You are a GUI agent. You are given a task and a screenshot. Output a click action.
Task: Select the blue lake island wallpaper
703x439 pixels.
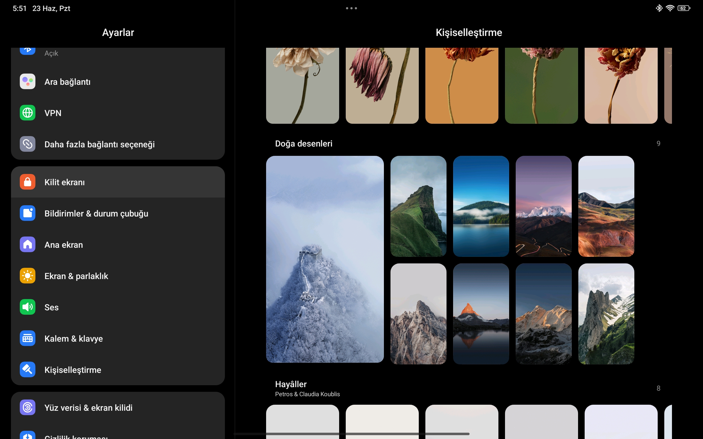click(481, 206)
